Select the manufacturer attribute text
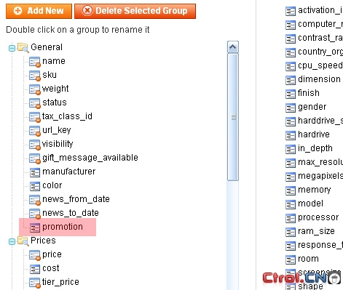The image size is (343, 290). click(69, 172)
